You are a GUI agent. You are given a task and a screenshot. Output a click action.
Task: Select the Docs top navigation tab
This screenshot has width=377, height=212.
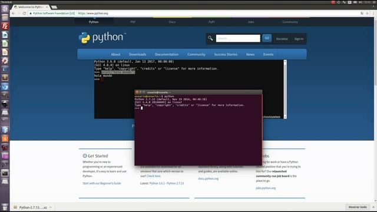coord(172,22)
